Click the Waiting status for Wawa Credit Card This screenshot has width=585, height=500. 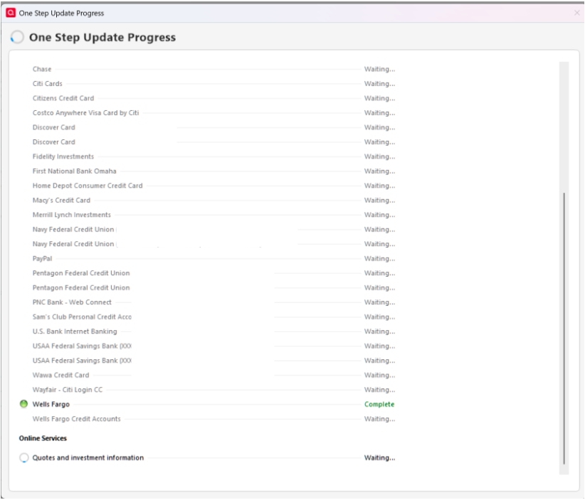click(x=379, y=375)
